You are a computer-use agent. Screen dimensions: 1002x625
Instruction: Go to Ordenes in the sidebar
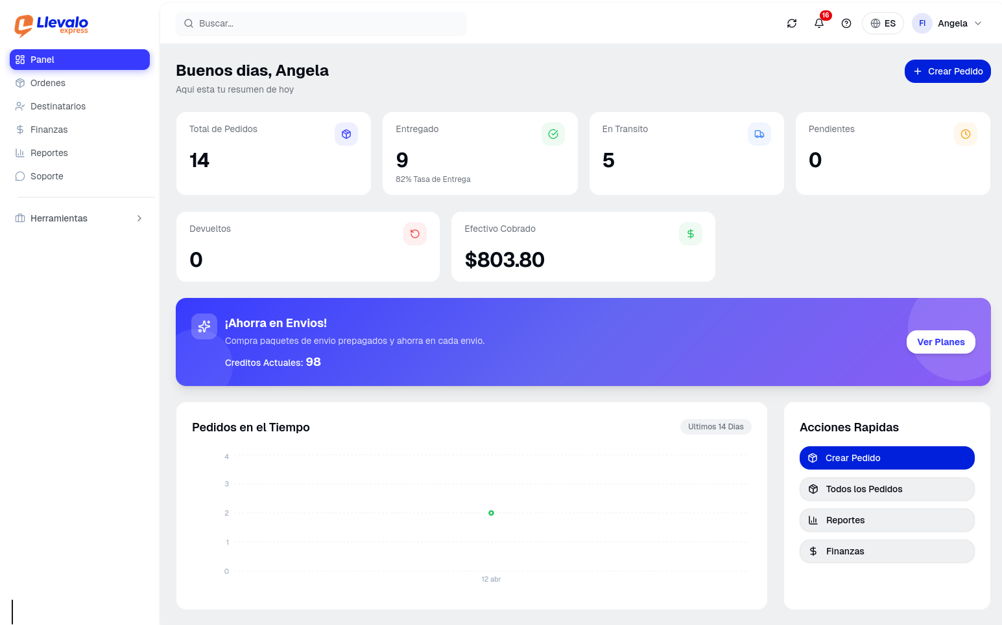[48, 83]
